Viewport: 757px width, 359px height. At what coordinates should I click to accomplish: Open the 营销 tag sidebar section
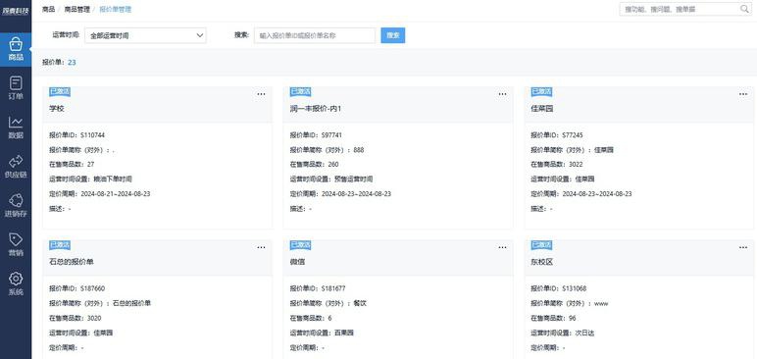pyautogui.click(x=16, y=245)
